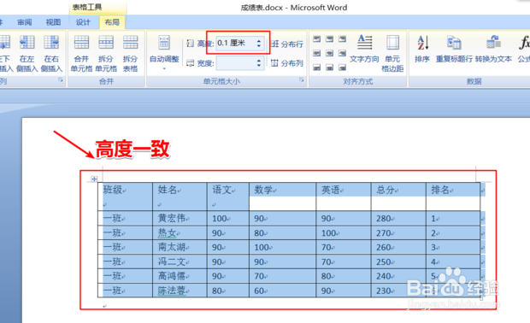530x323 pixels.
Task: Click total score cell 280
Action: point(398,218)
